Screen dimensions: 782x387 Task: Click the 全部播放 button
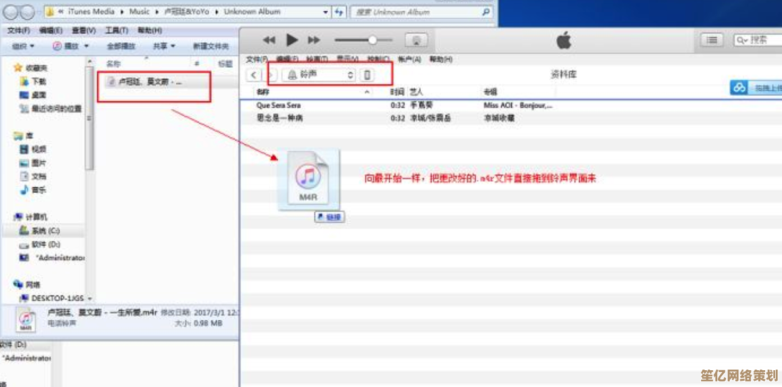[121, 46]
